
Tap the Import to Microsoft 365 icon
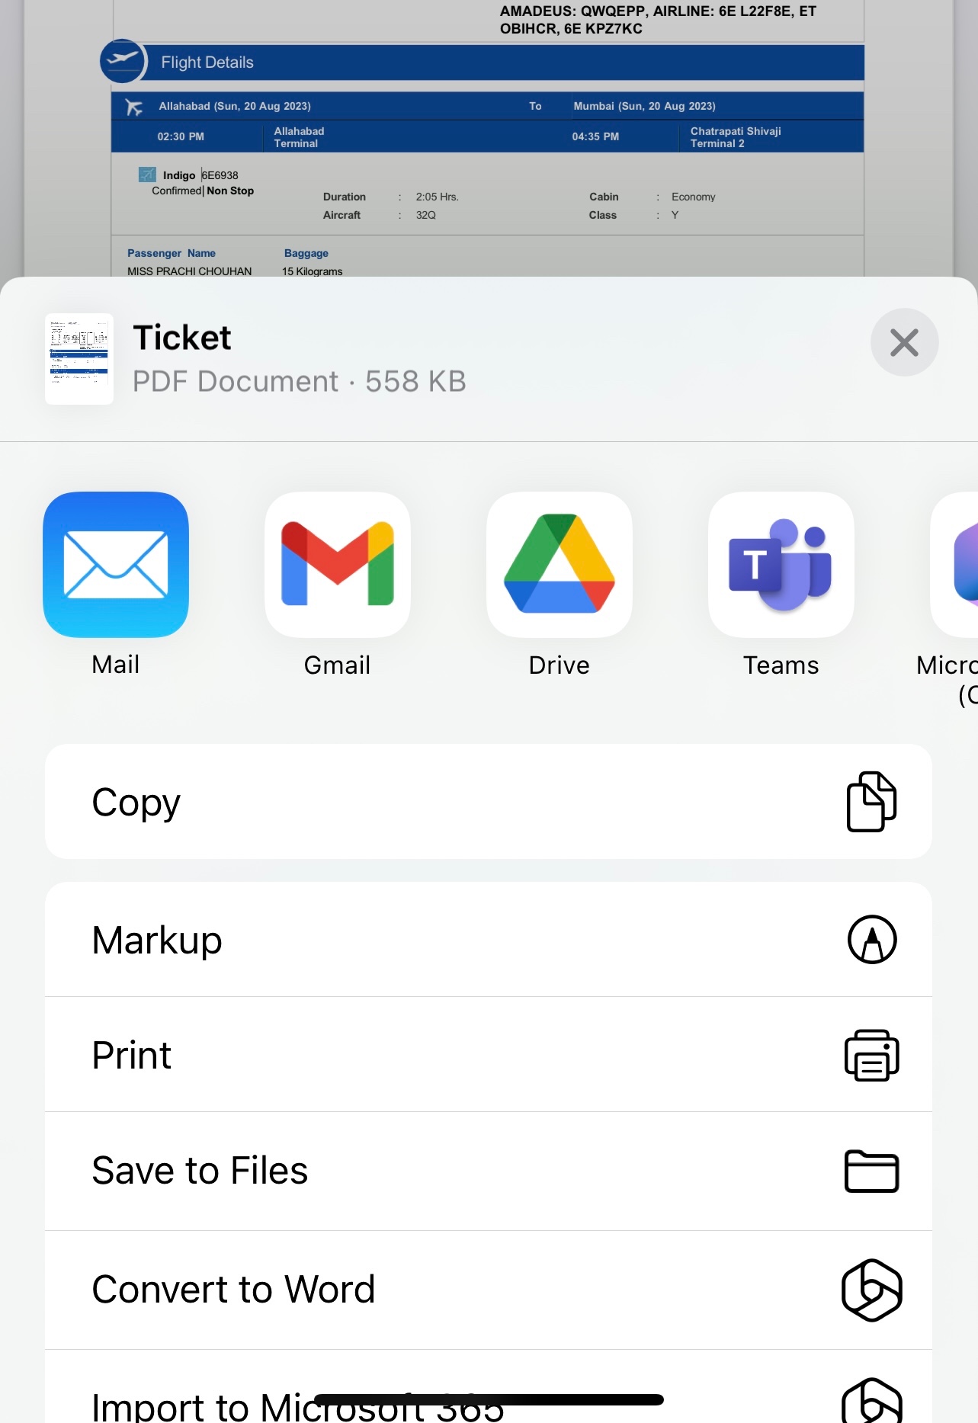(x=872, y=1401)
